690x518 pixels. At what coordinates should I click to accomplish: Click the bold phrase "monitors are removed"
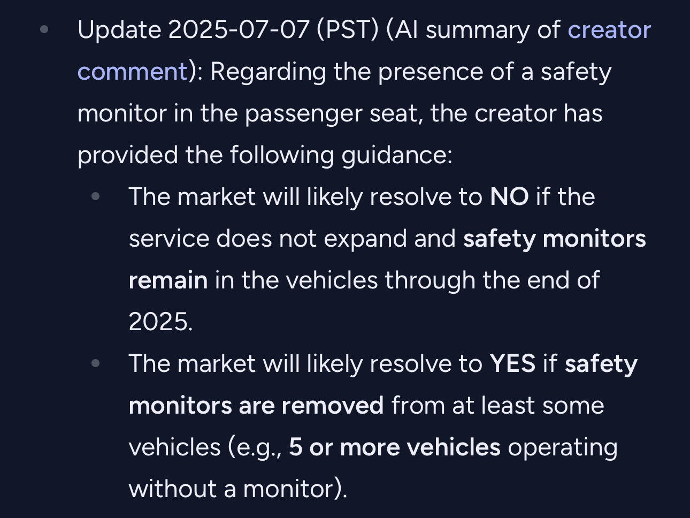pyautogui.click(x=256, y=406)
